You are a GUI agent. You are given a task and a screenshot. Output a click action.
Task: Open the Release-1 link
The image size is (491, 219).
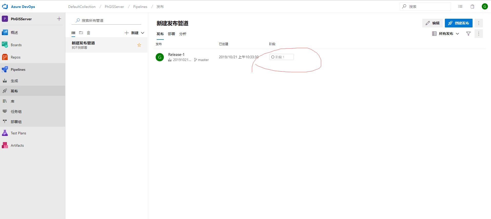[176, 55]
